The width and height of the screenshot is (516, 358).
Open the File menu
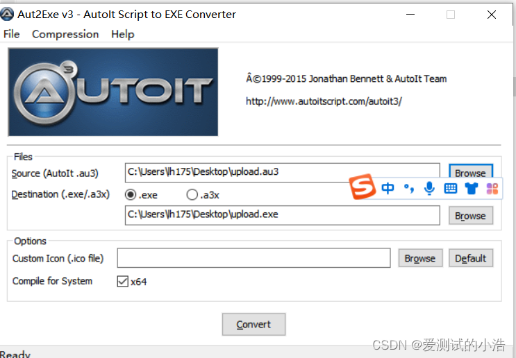[x=12, y=34]
